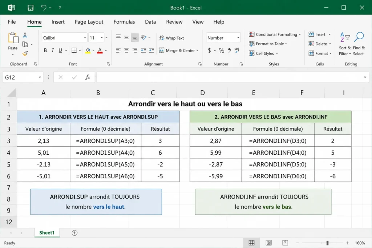The height and width of the screenshot is (248, 372).
Task: Click the Increase Indent icon
Action: pos(151,50)
